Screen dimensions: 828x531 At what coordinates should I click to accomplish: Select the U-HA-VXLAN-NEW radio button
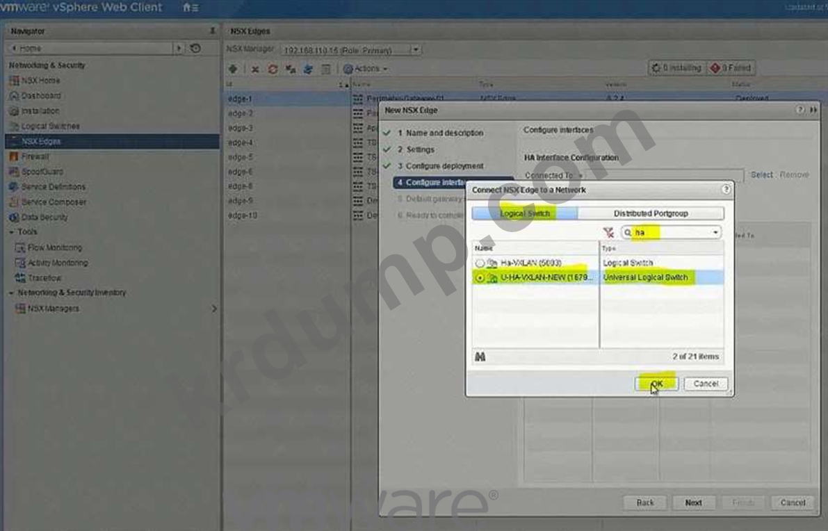coord(480,277)
